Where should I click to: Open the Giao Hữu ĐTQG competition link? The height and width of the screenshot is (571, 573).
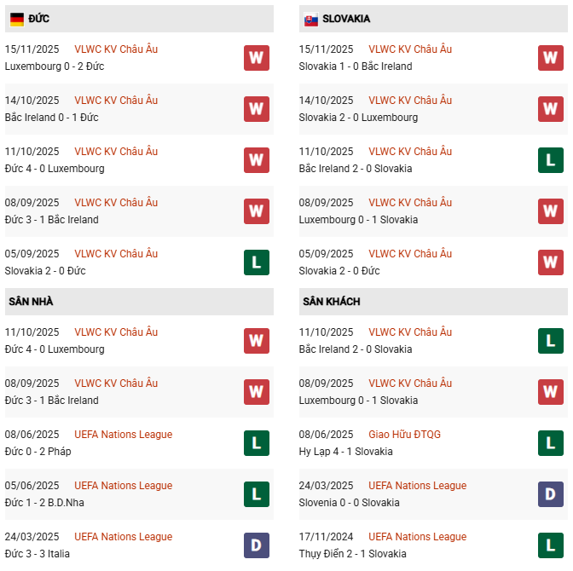click(x=405, y=435)
